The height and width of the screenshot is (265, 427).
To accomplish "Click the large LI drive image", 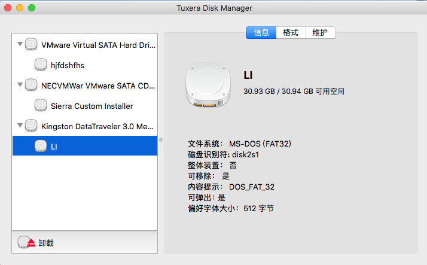I will 208,85.
